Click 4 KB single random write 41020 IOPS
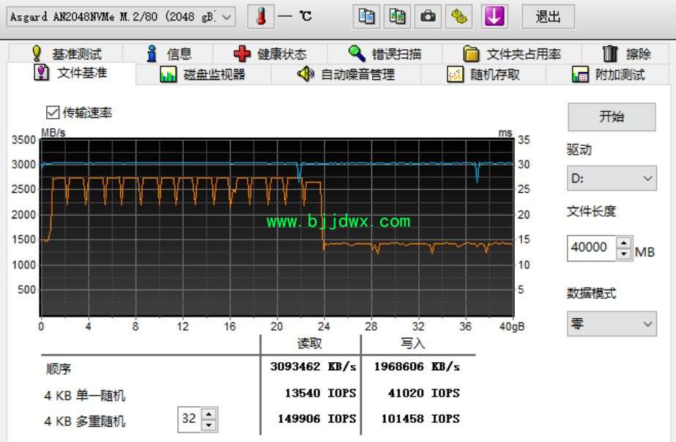The width and height of the screenshot is (676, 442). point(424,393)
